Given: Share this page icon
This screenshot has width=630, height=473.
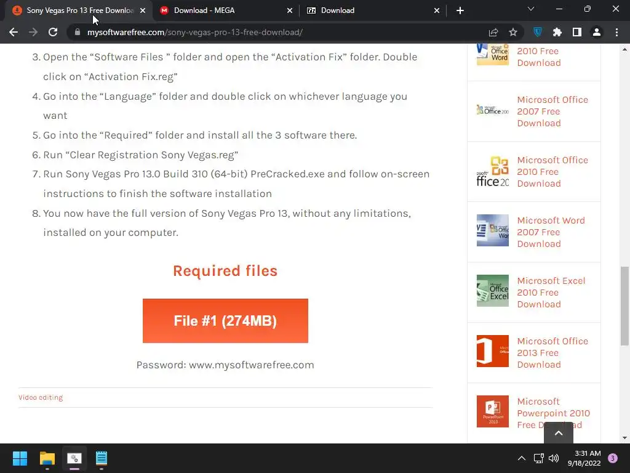Looking at the screenshot, I should click(493, 32).
